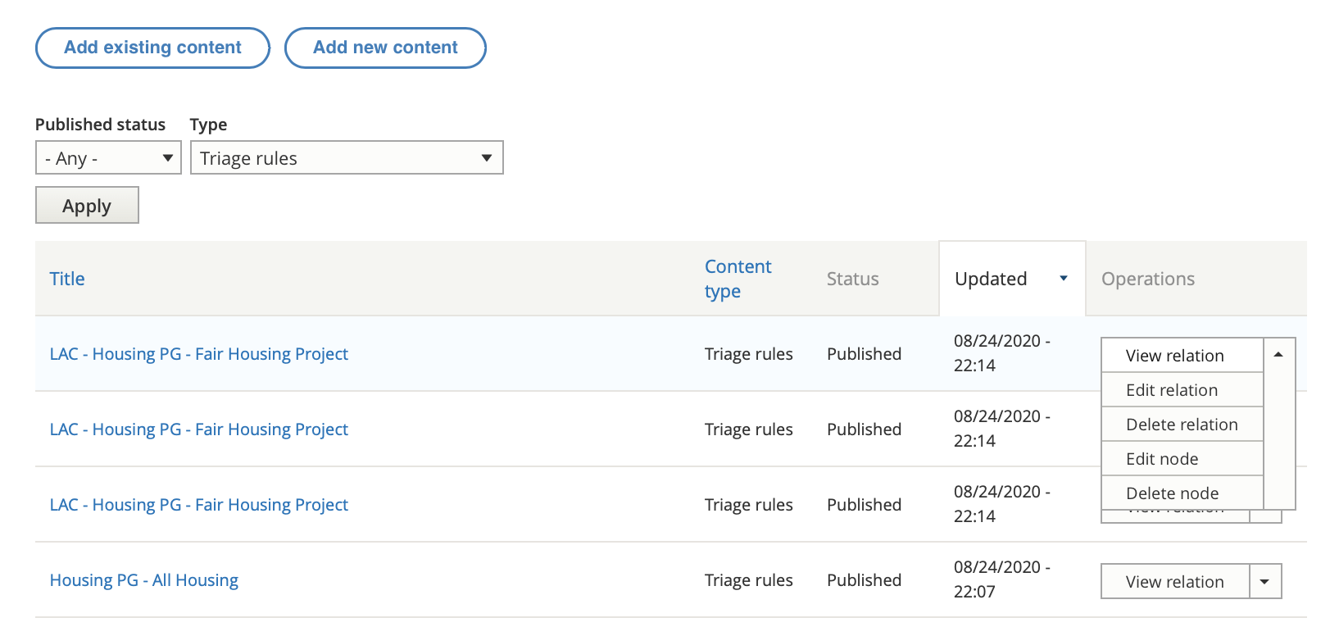Viewport: 1339px width, 636px height.
Task: Open the Published status dropdown
Action: [x=108, y=157]
